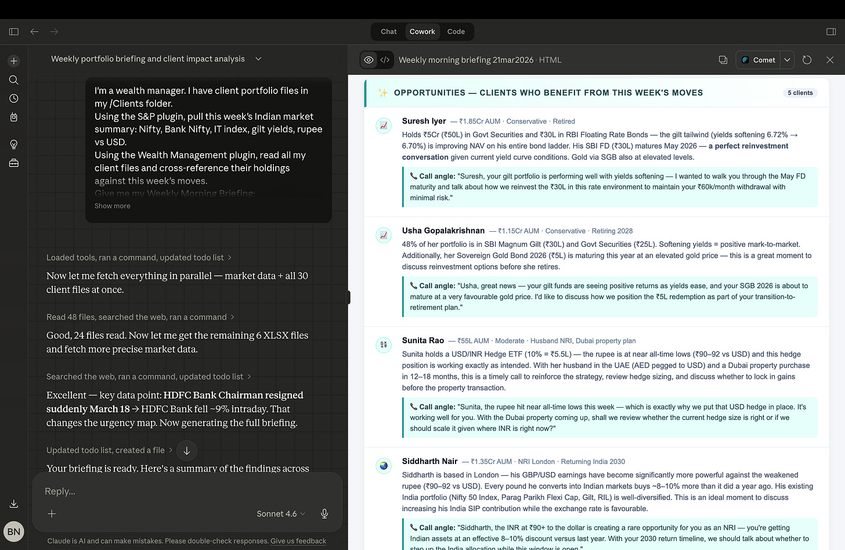This screenshot has width=845, height=550.
Task: Expand 'Updated todo list, created a file' step
Action: pyautogui.click(x=110, y=450)
